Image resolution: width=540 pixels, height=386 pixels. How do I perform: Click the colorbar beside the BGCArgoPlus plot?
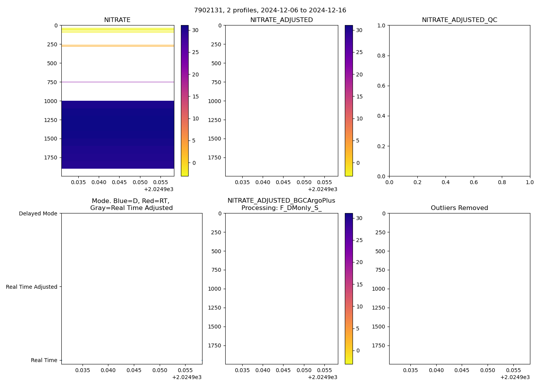point(349,288)
